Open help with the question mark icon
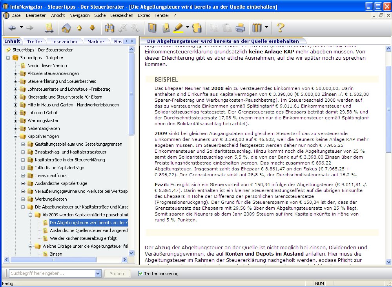This screenshot has height=287, width=392. [x=280, y=28]
